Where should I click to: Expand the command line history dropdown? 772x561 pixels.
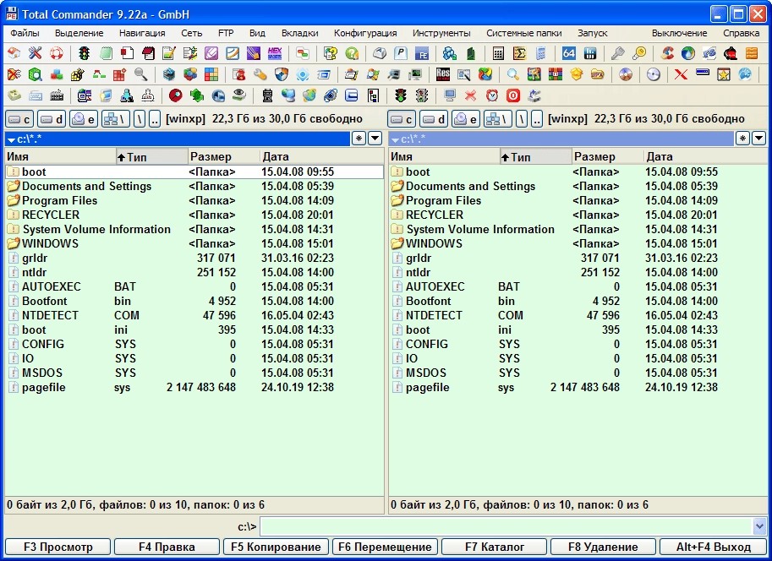click(x=759, y=526)
